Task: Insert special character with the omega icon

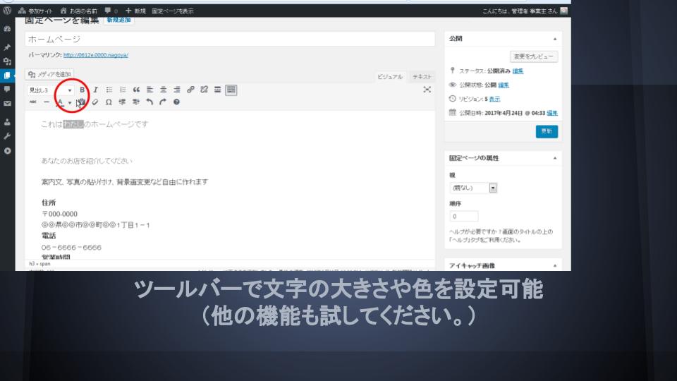Action: click(109, 102)
